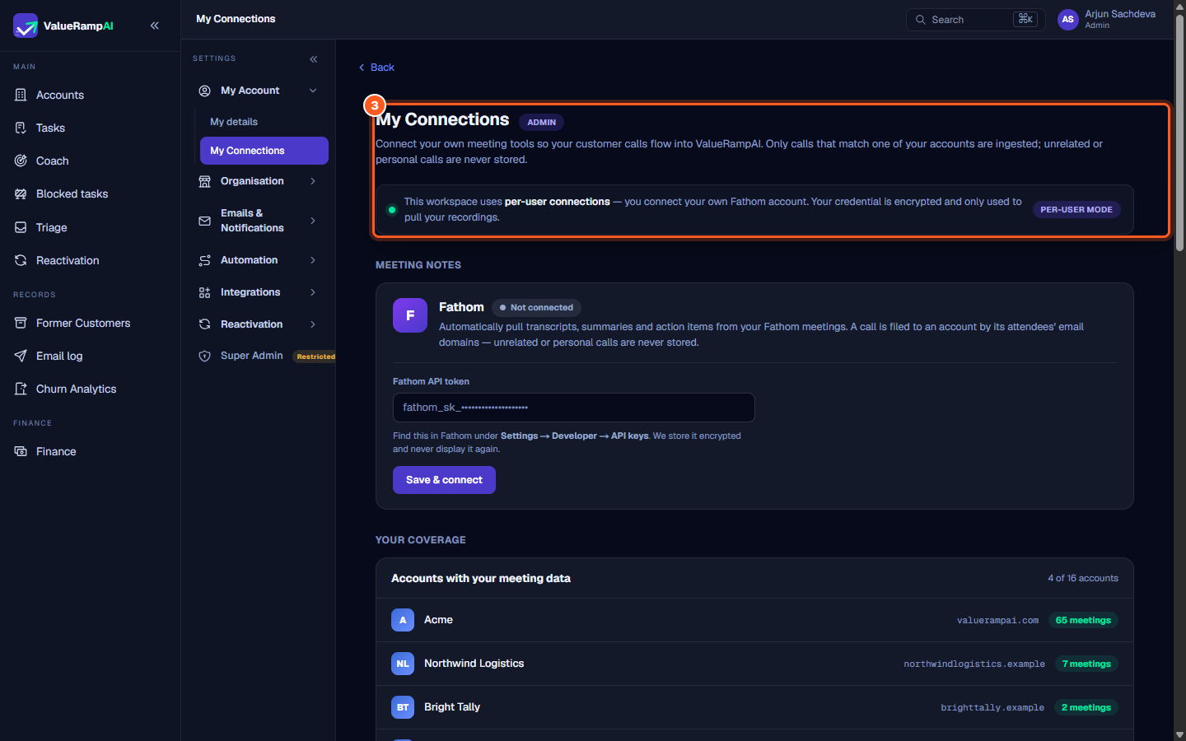Click the 2 meetings badge

1086,707
